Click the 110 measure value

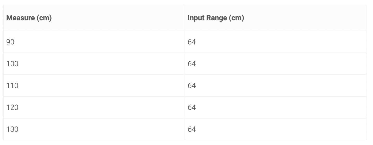point(12,85)
